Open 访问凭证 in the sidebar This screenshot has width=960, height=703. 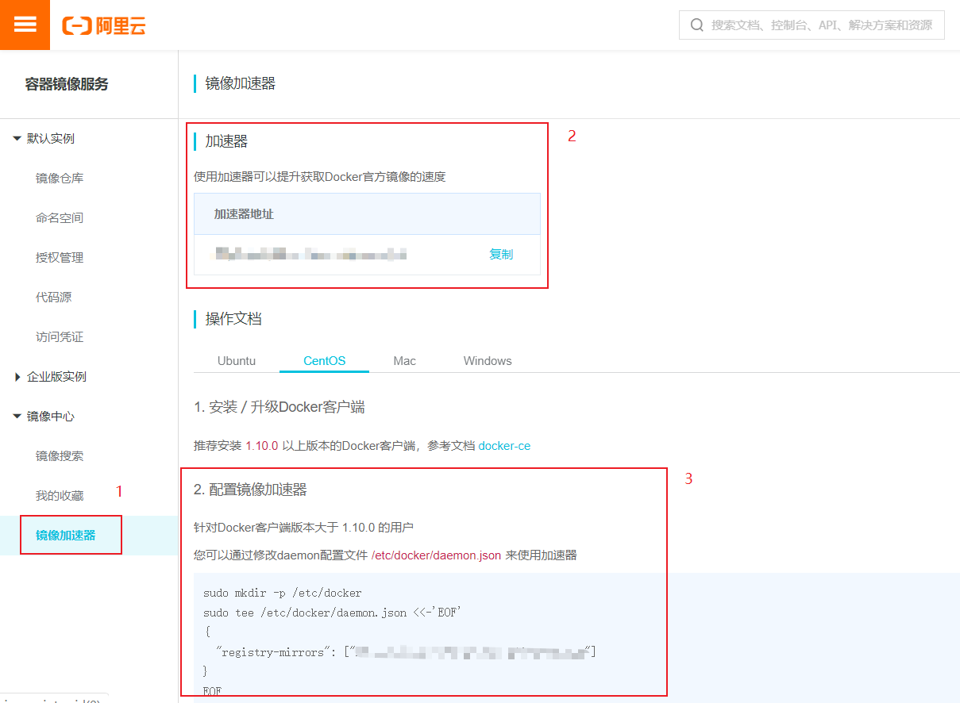[x=60, y=337]
